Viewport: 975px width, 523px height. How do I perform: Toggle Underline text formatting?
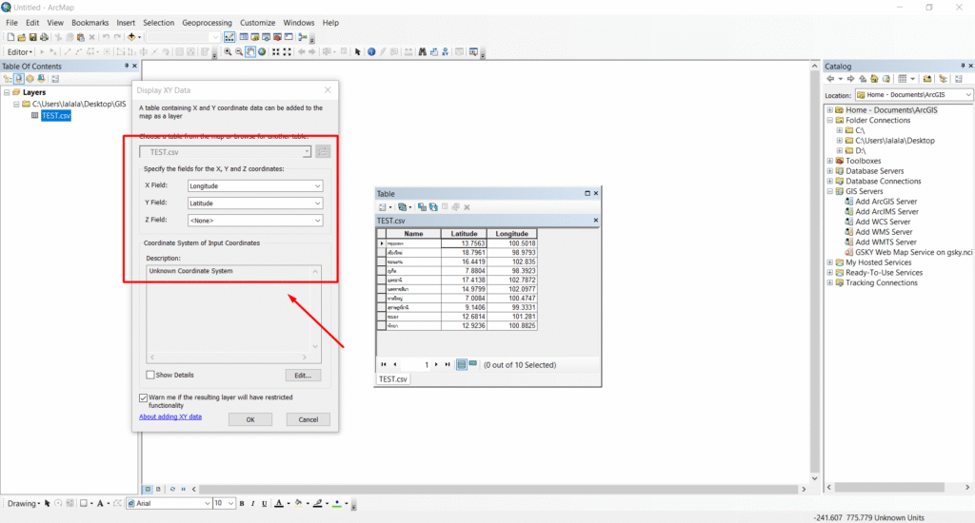[x=265, y=504]
